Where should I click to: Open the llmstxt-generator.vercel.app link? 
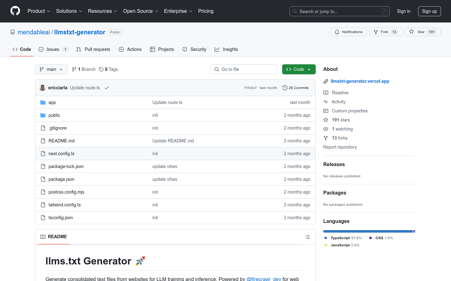click(x=360, y=81)
